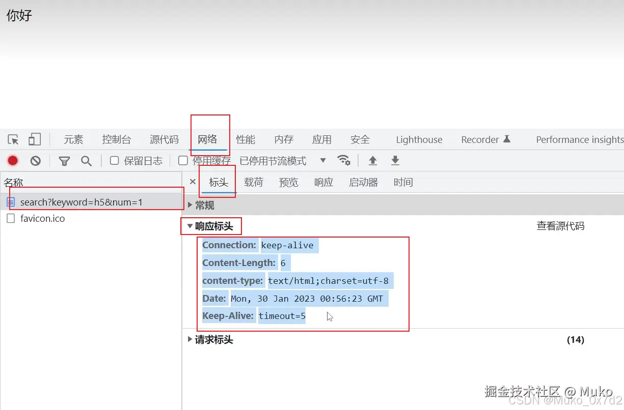
Task: Import HAR file upload arrow icon
Action: coord(373,161)
